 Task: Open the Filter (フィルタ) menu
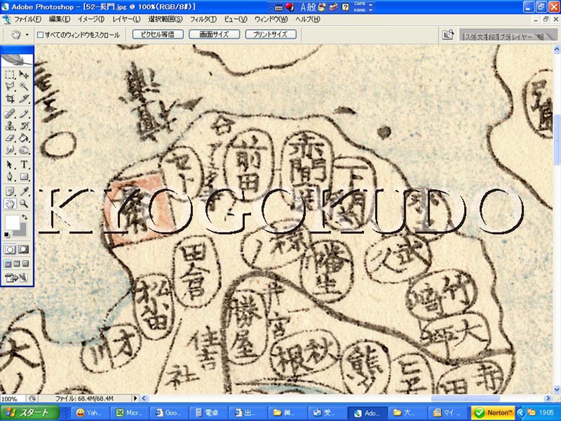coord(203,19)
